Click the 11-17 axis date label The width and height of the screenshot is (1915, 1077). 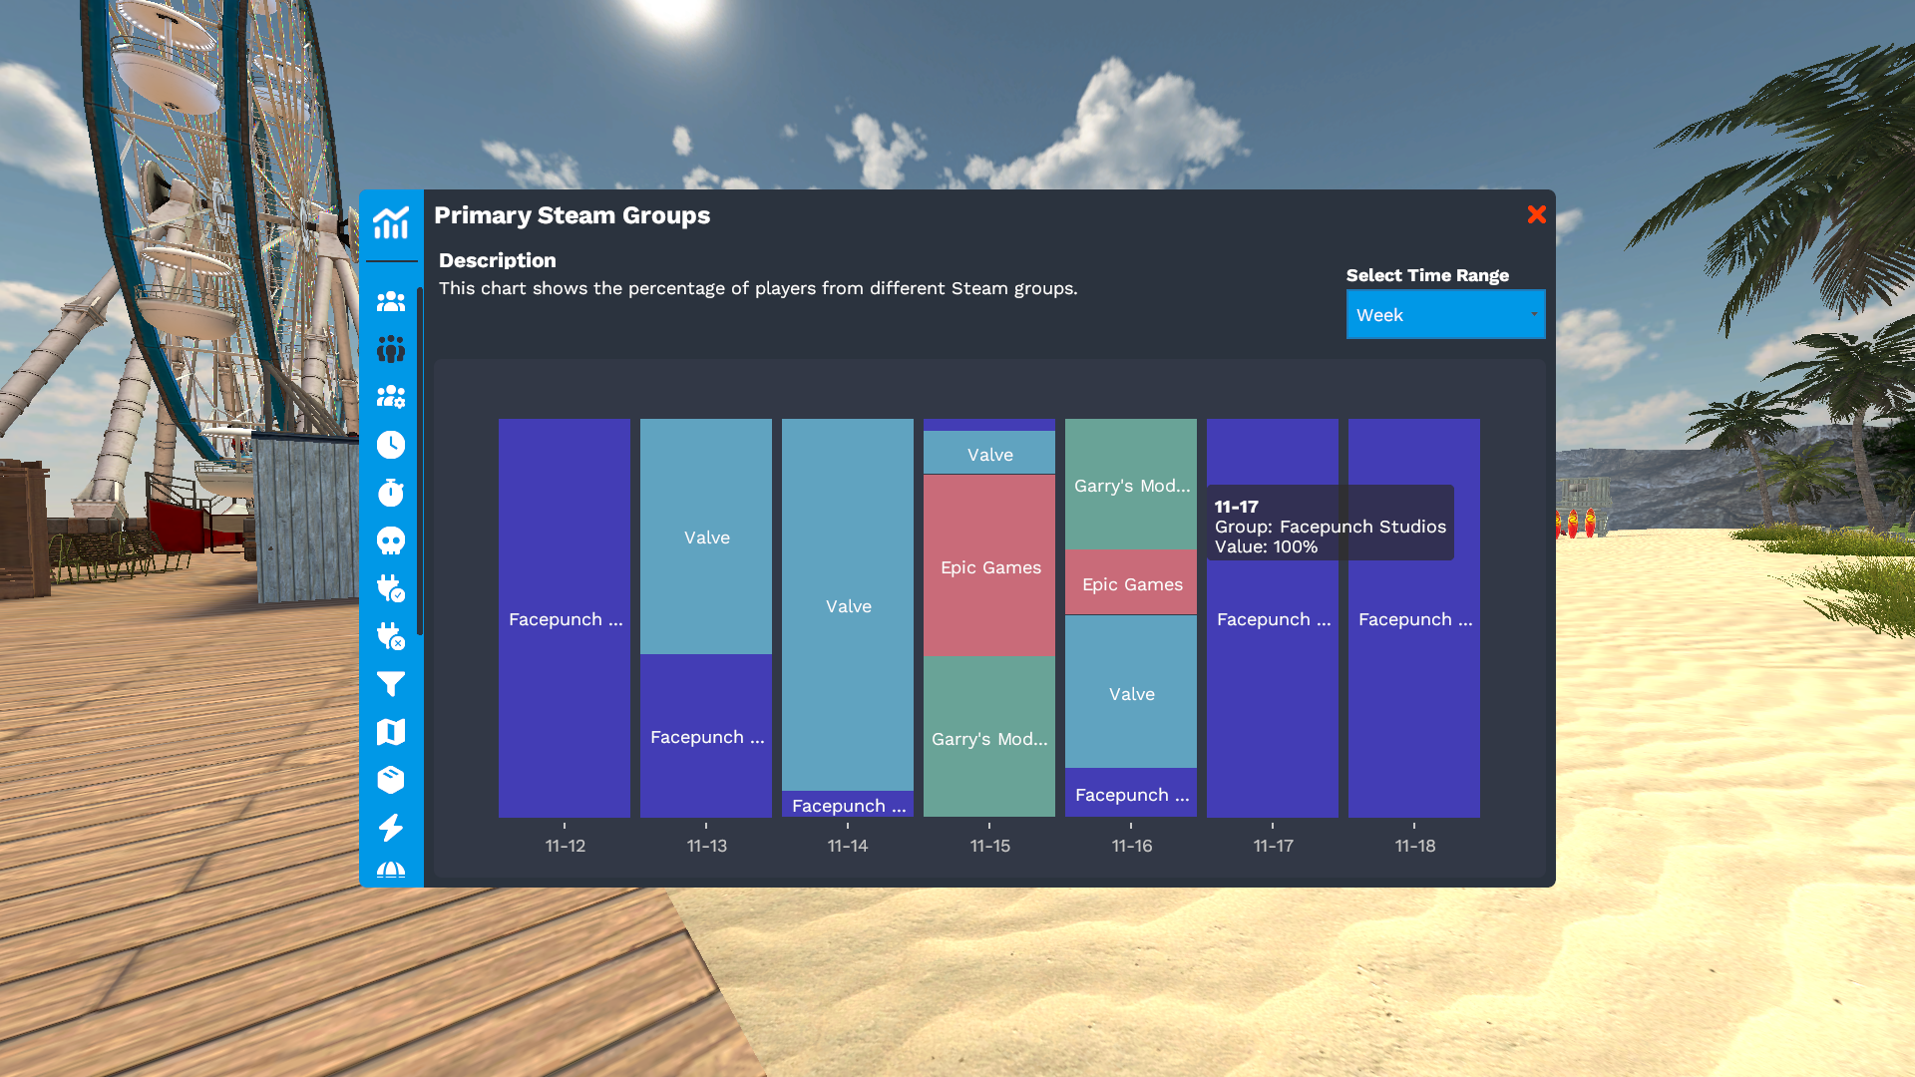click(x=1273, y=846)
